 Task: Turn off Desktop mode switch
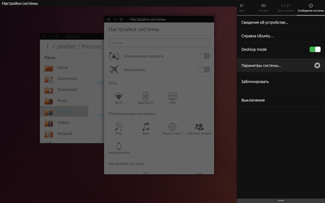315,49
